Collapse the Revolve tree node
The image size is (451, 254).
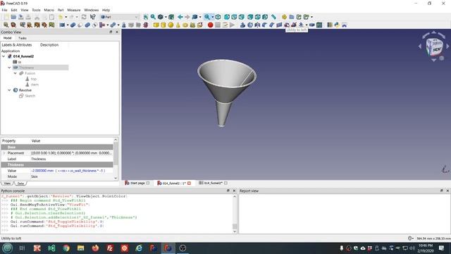pos(9,90)
